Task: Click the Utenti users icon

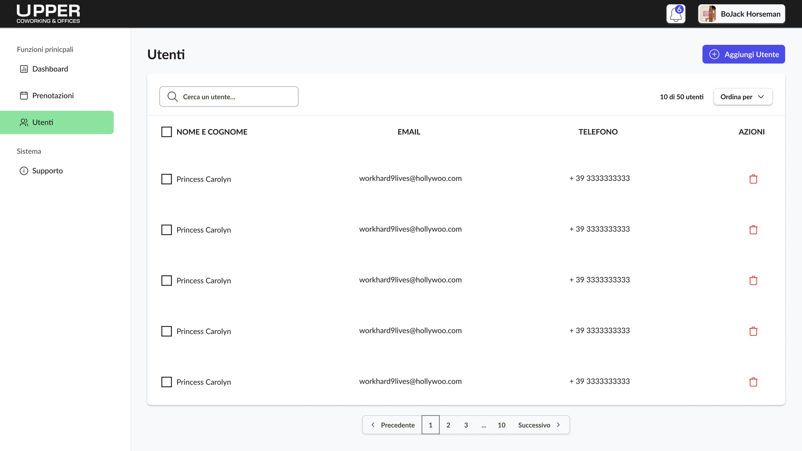Action: (x=23, y=122)
